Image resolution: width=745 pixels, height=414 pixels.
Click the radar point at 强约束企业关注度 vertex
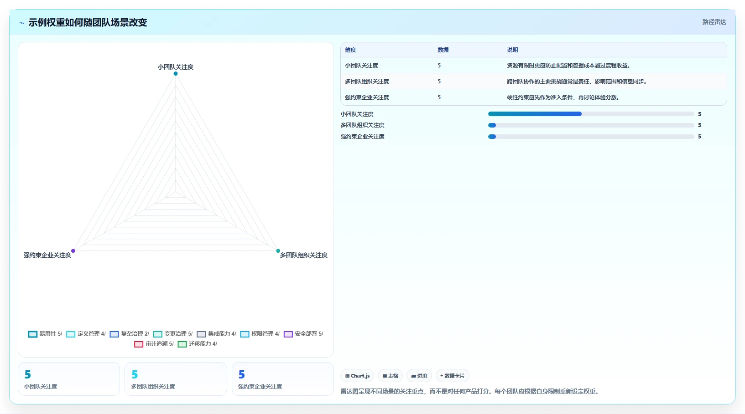point(73,251)
